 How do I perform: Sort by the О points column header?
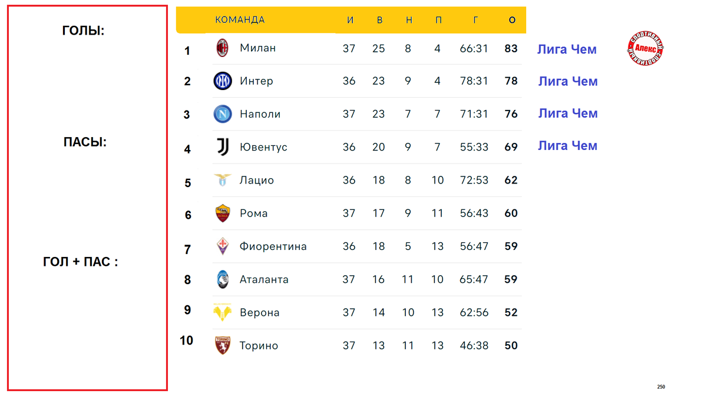click(x=512, y=20)
